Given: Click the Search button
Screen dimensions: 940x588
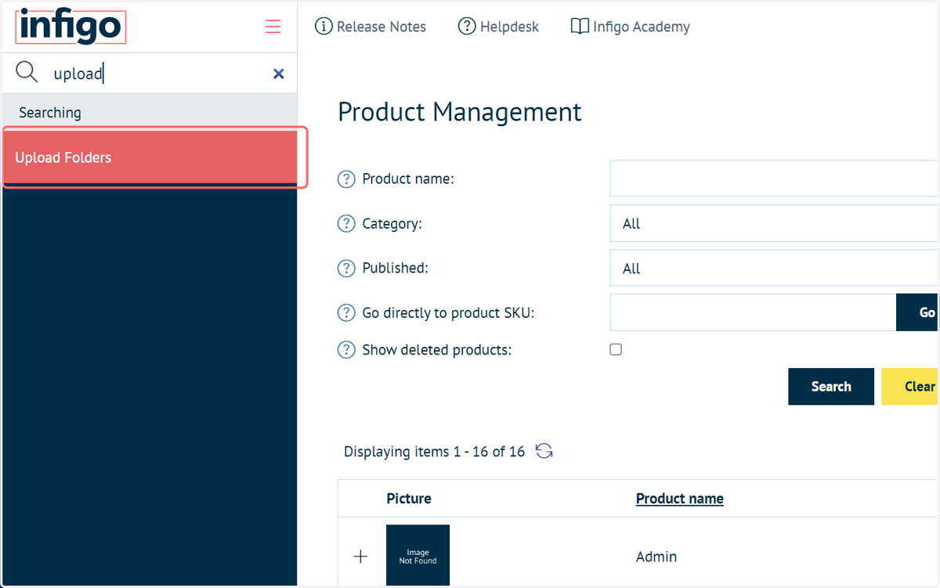Looking at the screenshot, I should pyautogui.click(x=831, y=387).
